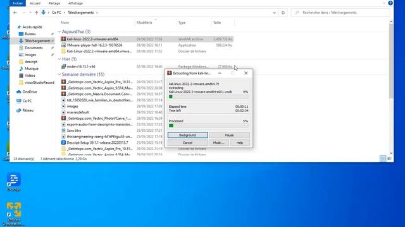Open the Affichage ribbon tab
405x227 pixels.
click(75, 3)
